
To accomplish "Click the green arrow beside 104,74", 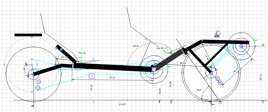I will 79,57.
